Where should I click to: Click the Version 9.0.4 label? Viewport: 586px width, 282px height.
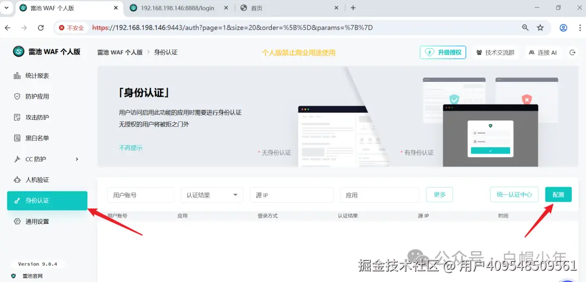click(37, 264)
